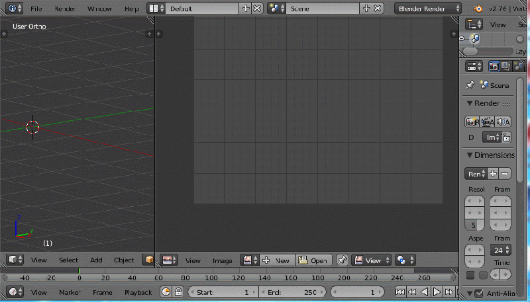Open the Image Editor type selector icon

pos(170,260)
